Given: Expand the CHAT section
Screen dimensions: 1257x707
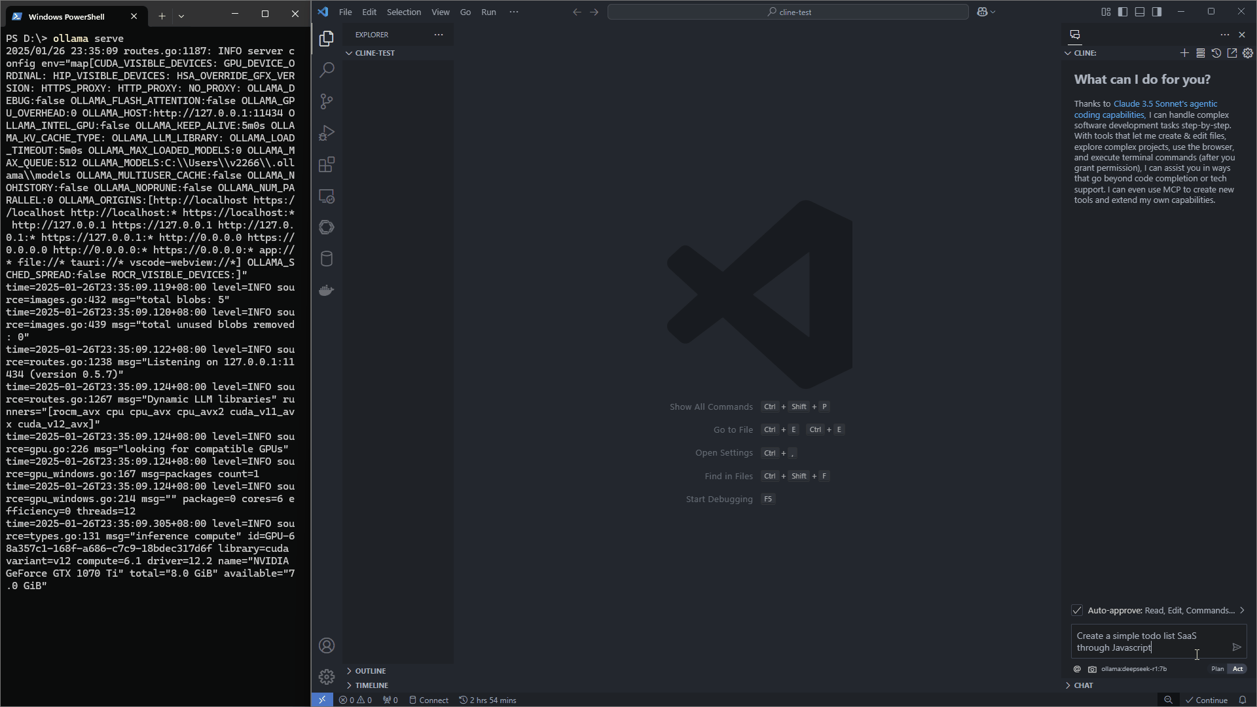Looking at the screenshot, I should coord(1083,685).
